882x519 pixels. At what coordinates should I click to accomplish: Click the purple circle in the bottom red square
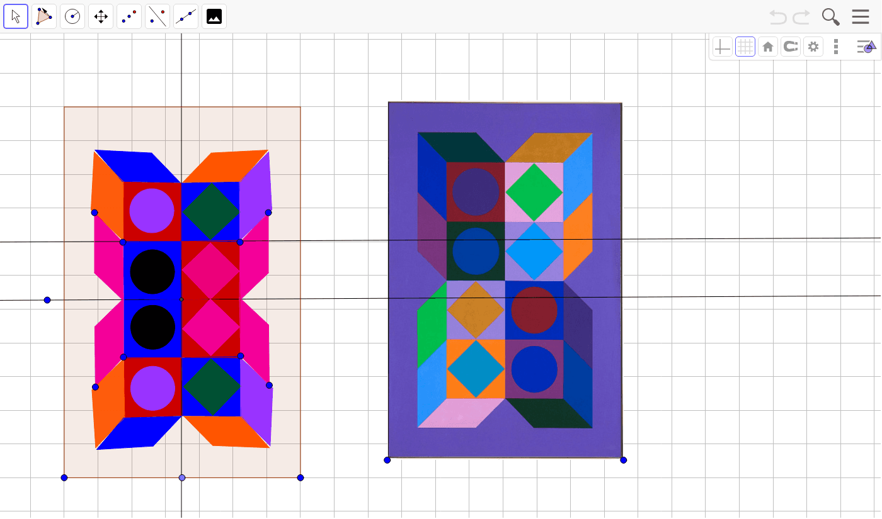click(152, 388)
